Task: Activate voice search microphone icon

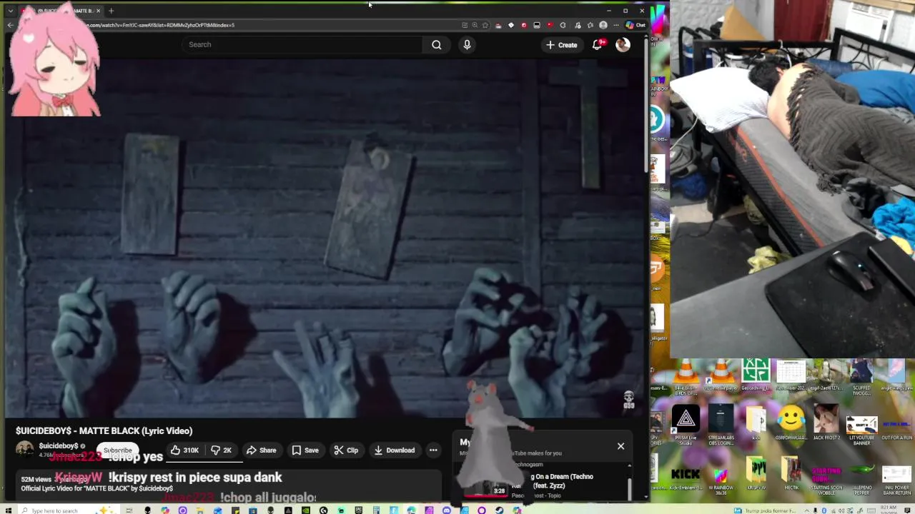Action: pos(467,45)
